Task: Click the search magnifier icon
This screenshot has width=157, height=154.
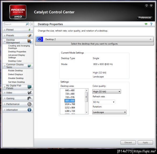Action: pos(27,24)
